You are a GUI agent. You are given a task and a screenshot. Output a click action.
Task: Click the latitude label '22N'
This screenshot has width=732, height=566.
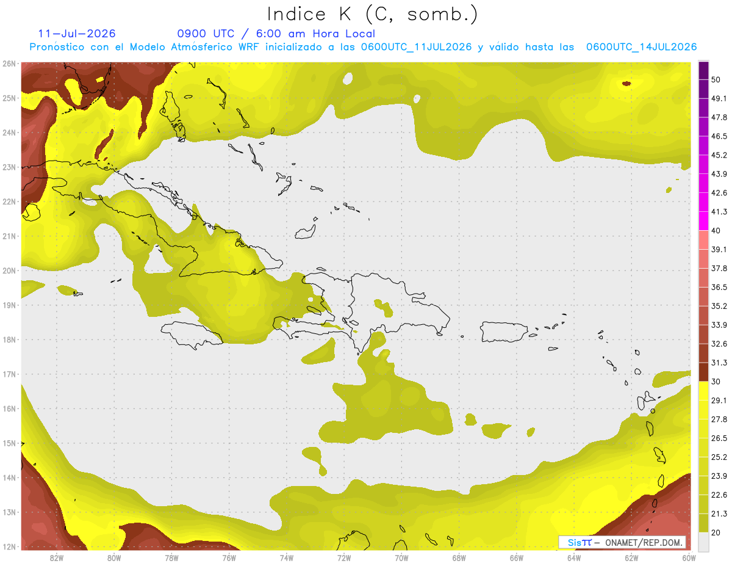click(x=9, y=201)
